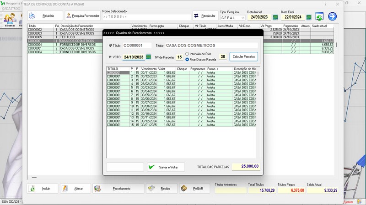Click the Clientes icon in the toolbar

10,19
